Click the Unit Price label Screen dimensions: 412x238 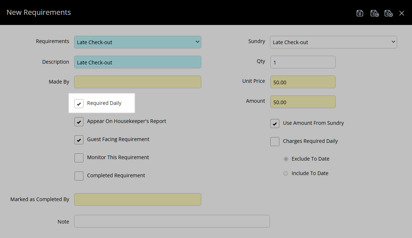click(254, 81)
